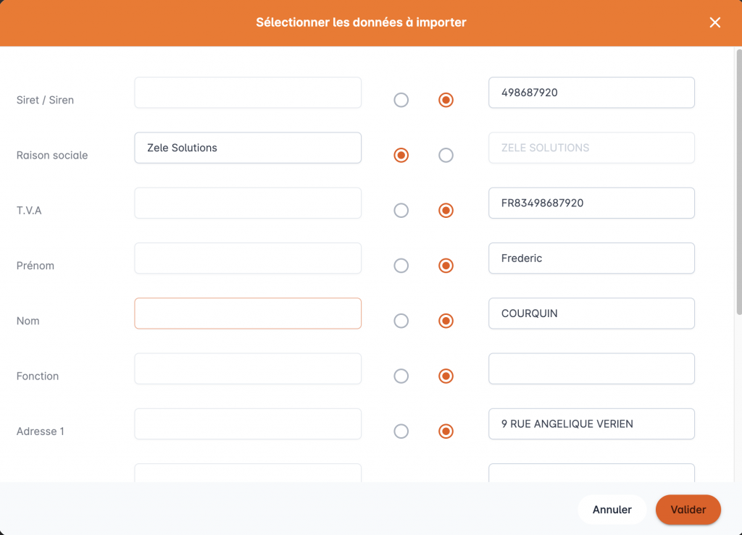
Task: Select left radio for Fonction
Action: coord(401,376)
